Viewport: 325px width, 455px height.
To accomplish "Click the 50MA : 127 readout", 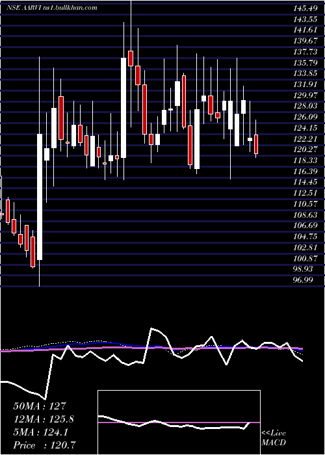I will pos(40,406).
